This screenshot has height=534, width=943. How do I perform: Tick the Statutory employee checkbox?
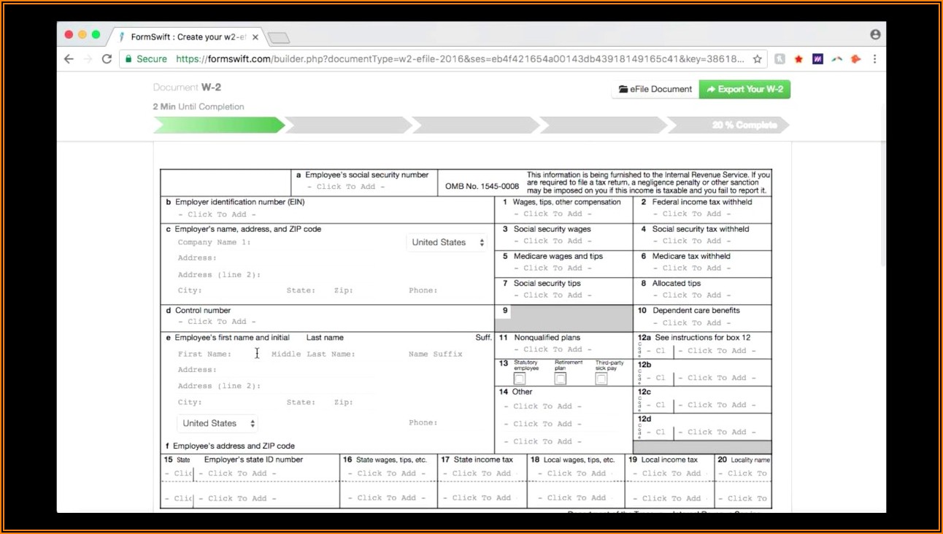tap(519, 379)
